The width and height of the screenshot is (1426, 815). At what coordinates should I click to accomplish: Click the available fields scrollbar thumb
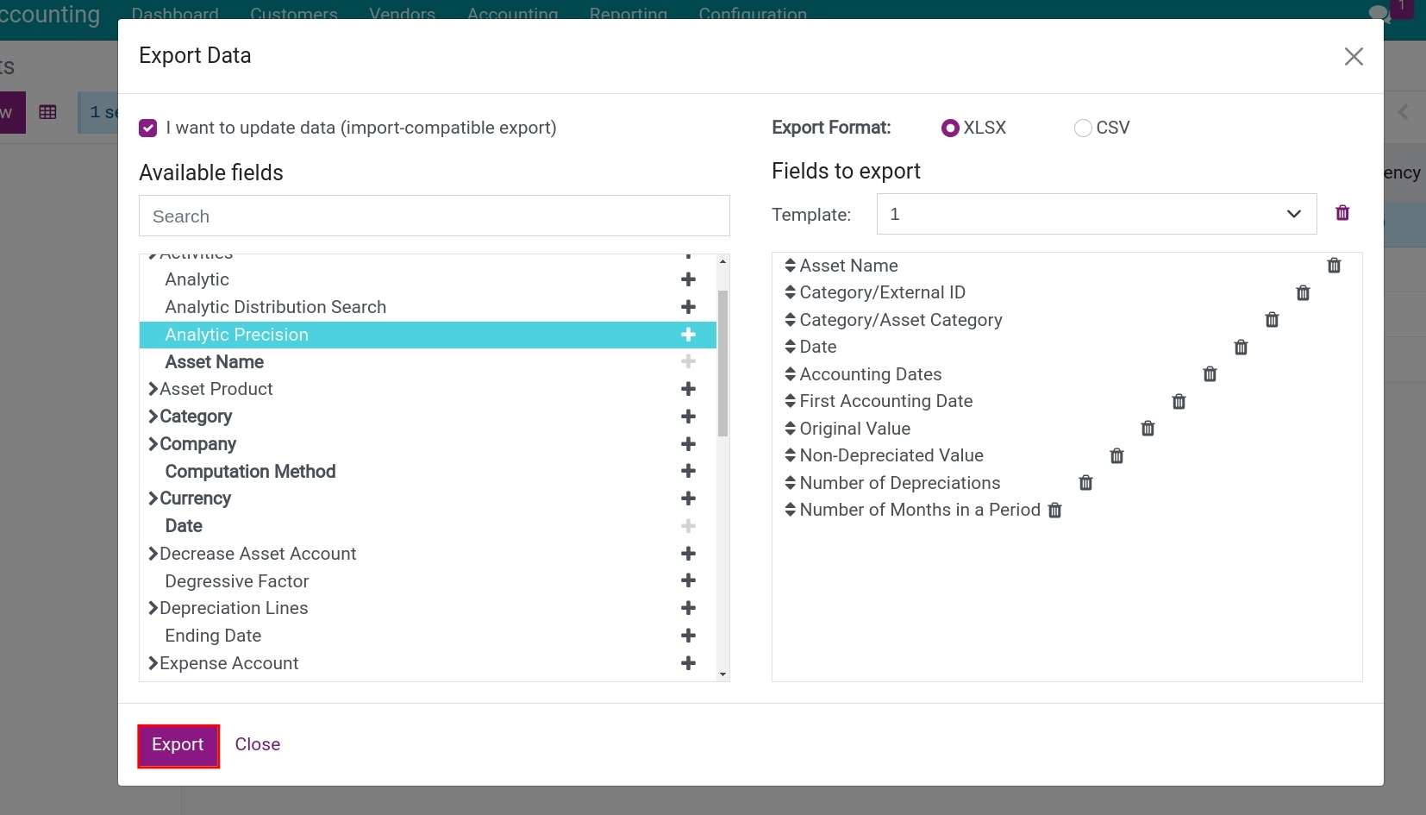[723, 363]
